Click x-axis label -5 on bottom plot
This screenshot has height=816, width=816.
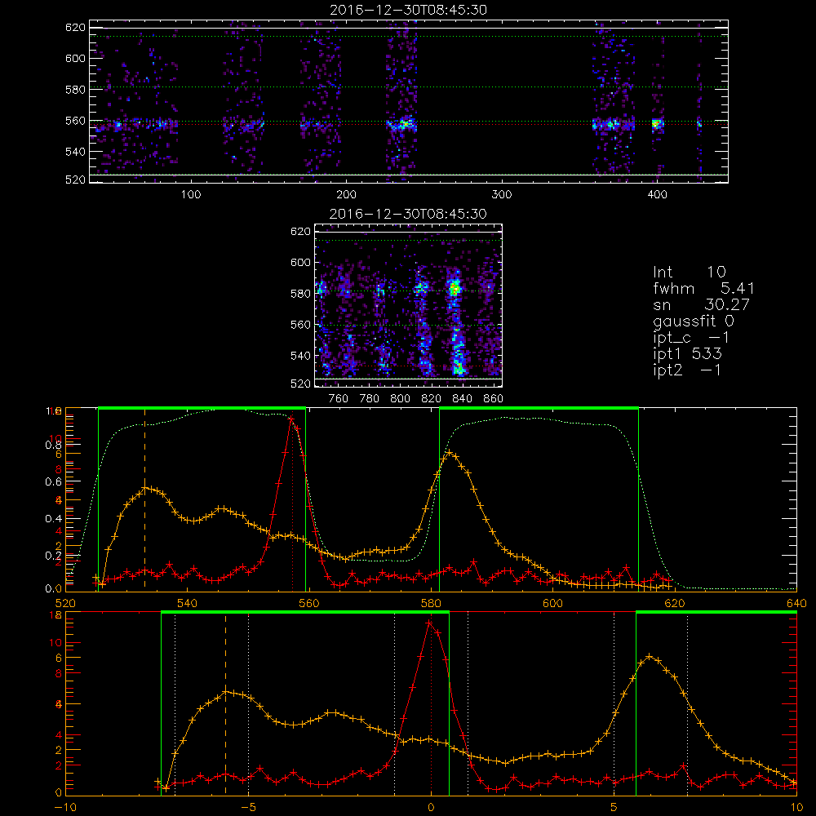click(248, 807)
